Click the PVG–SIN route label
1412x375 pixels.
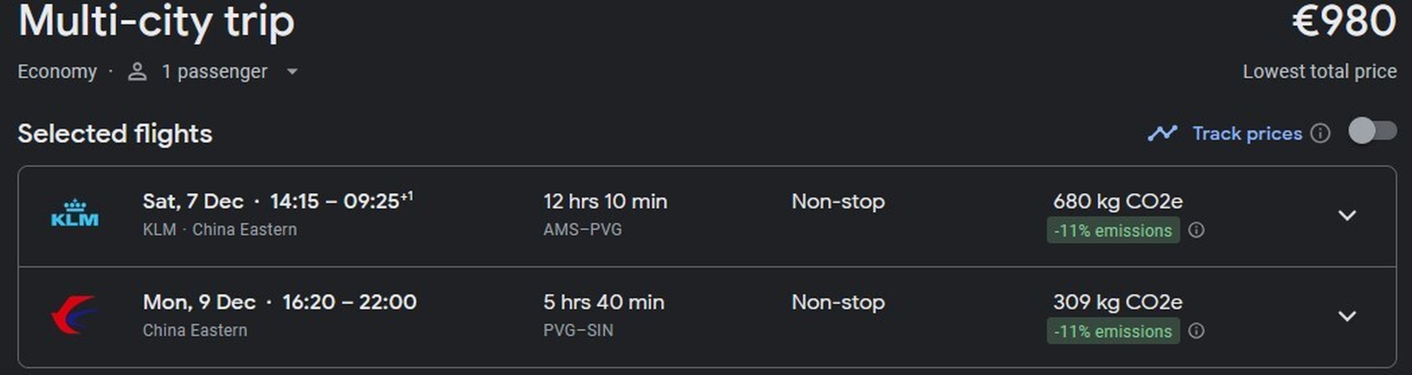578,330
